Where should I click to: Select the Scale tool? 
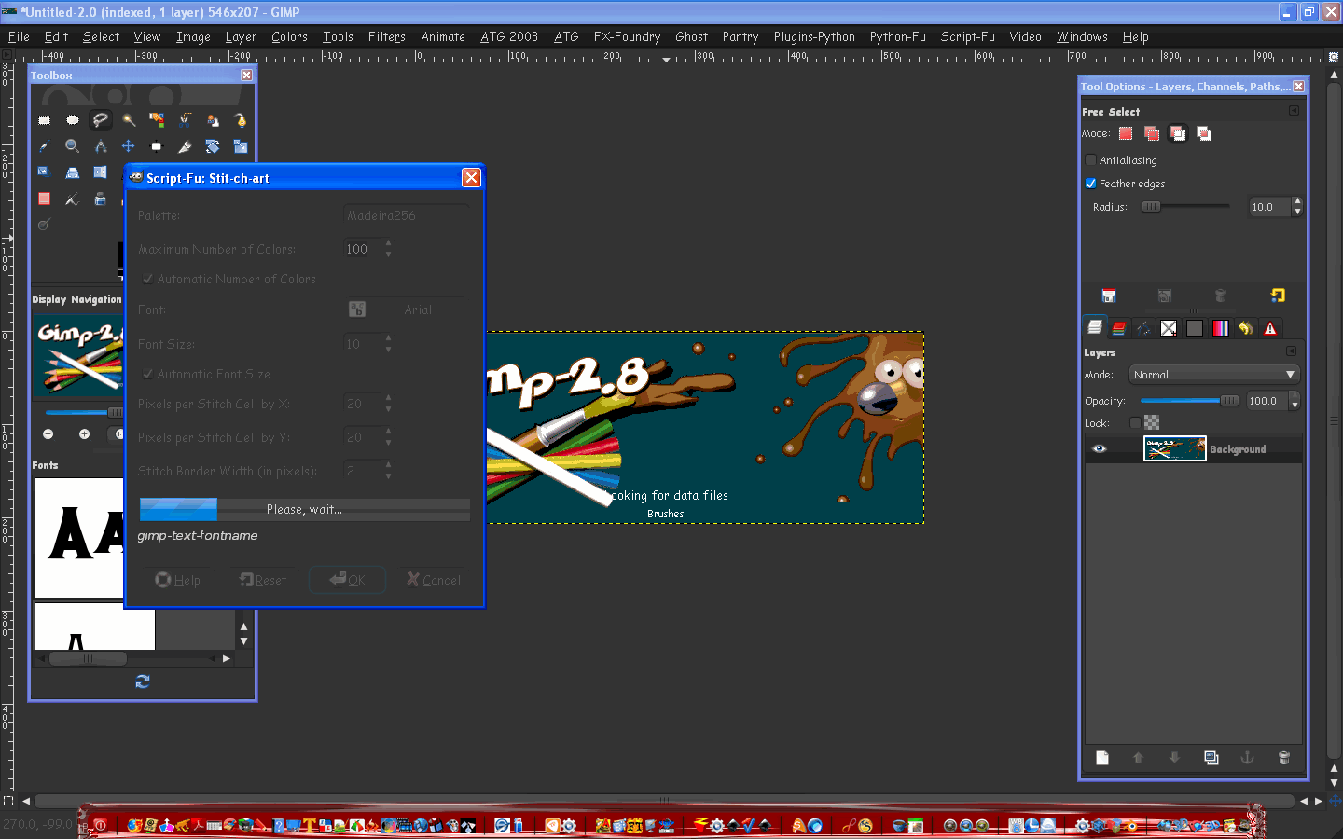[241, 146]
